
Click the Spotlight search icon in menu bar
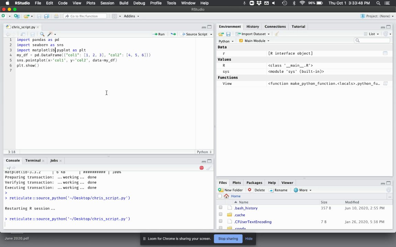click(378, 3)
